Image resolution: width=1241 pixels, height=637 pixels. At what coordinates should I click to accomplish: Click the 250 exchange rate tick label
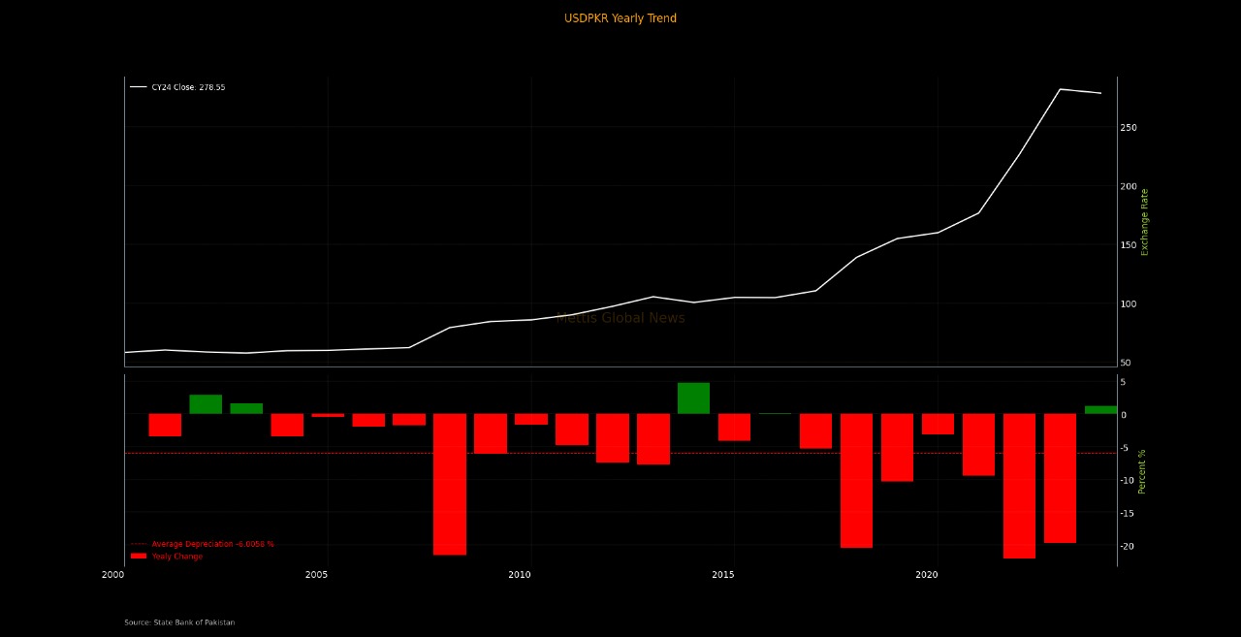(1129, 128)
